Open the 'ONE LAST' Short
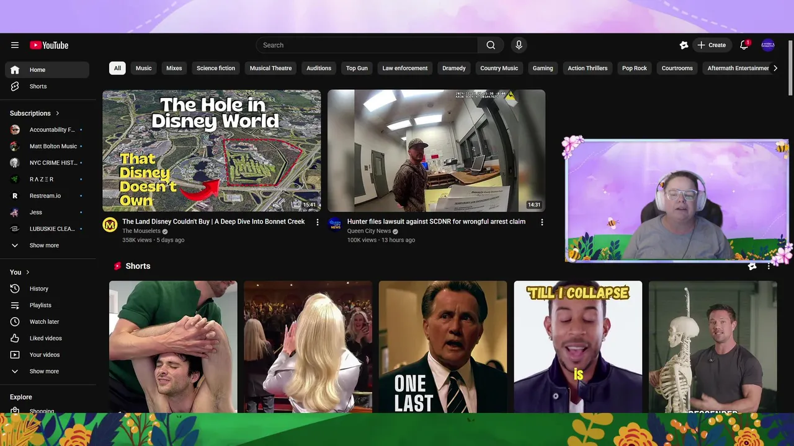The width and height of the screenshot is (794, 446). pyautogui.click(x=443, y=347)
